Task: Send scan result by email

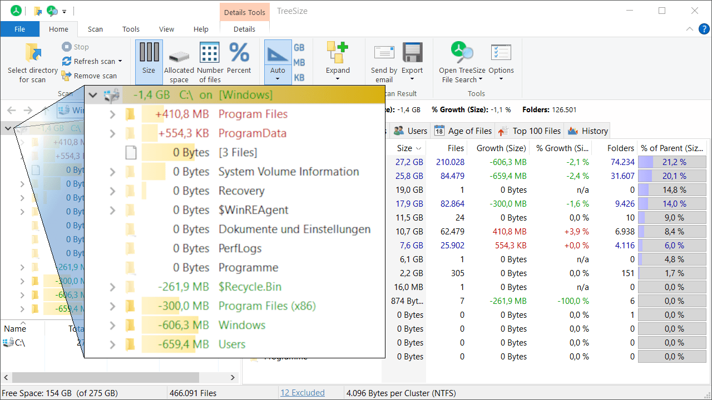Action: [384, 58]
